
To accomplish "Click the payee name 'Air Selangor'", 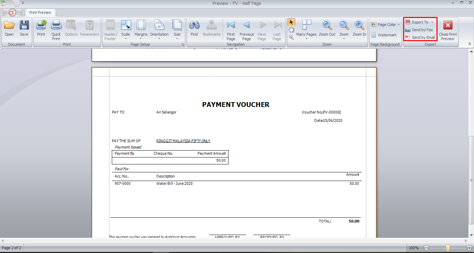I will (x=166, y=112).
